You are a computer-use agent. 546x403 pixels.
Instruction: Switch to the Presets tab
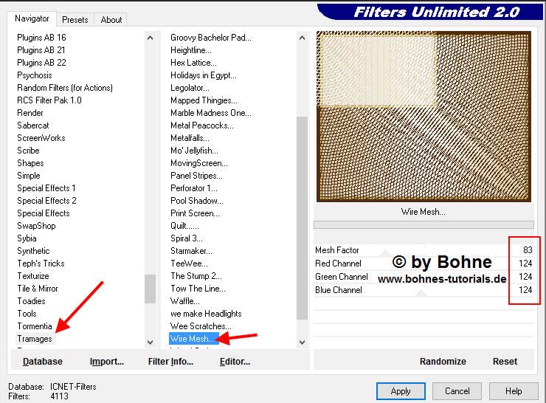(x=75, y=20)
